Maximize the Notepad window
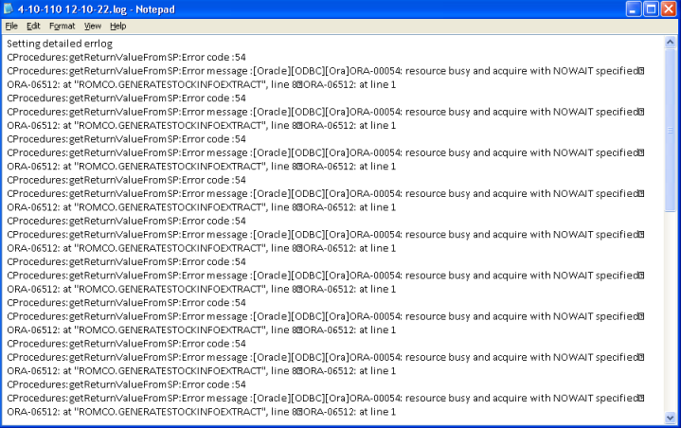The height and width of the screenshot is (428, 681). pos(651,9)
